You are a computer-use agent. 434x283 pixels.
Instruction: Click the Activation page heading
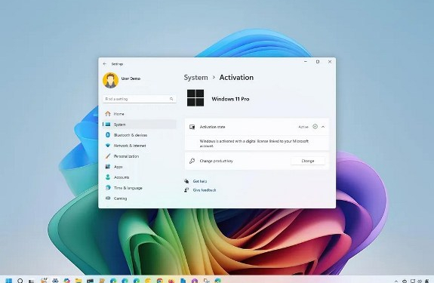236,78
